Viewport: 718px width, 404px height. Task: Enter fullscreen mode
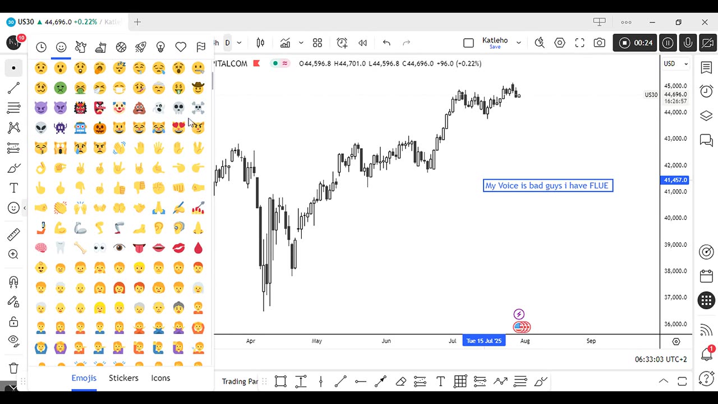point(579,43)
